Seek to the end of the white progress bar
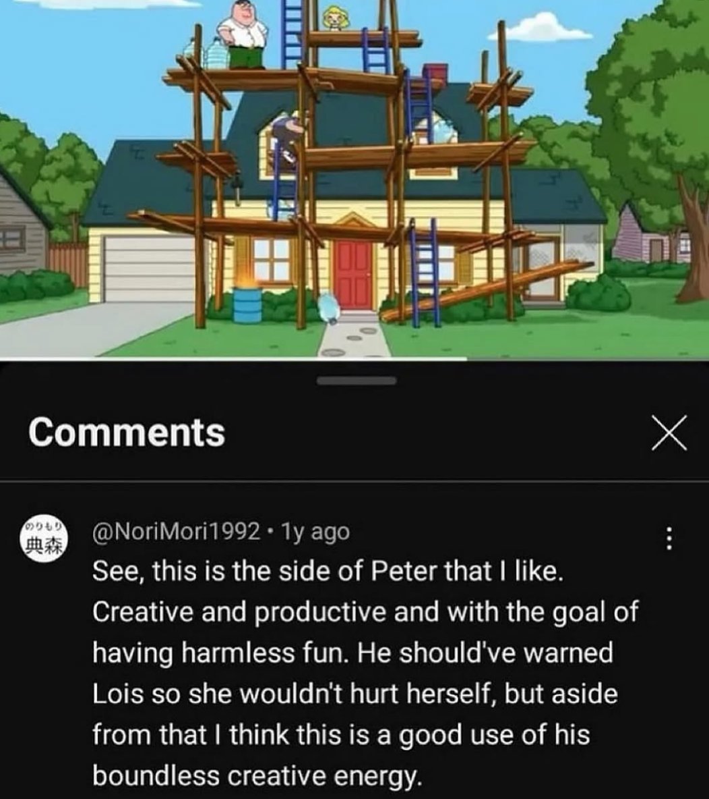The height and width of the screenshot is (799, 709). tap(466, 359)
